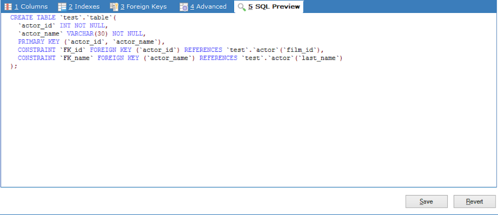This screenshot has width=498, height=215.
Task: Revert the table changes
Action: click(x=475, y=202)
